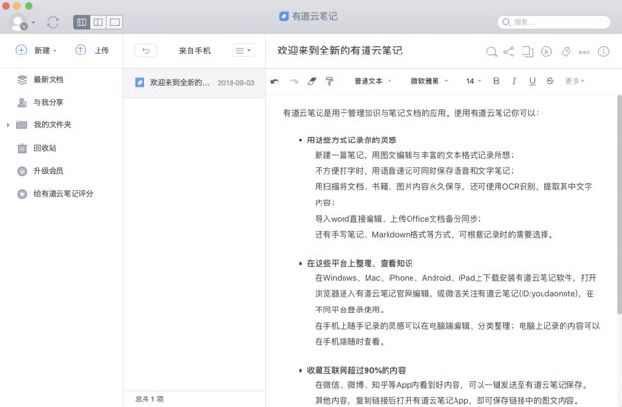622x407 pixels.
Task: Click the note editor vertical scrollbar
Action: [x=619, y=204]
